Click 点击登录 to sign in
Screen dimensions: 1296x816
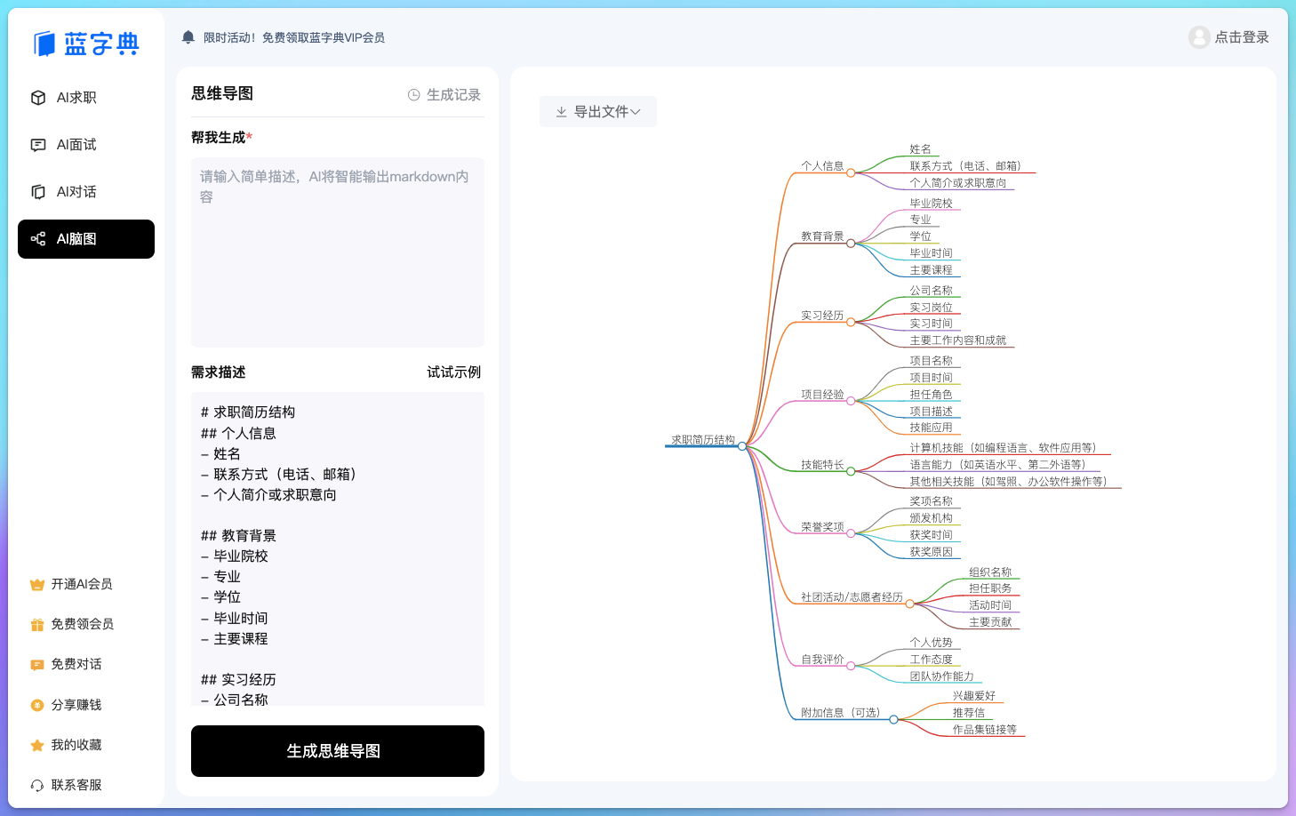pos(1241,37)
